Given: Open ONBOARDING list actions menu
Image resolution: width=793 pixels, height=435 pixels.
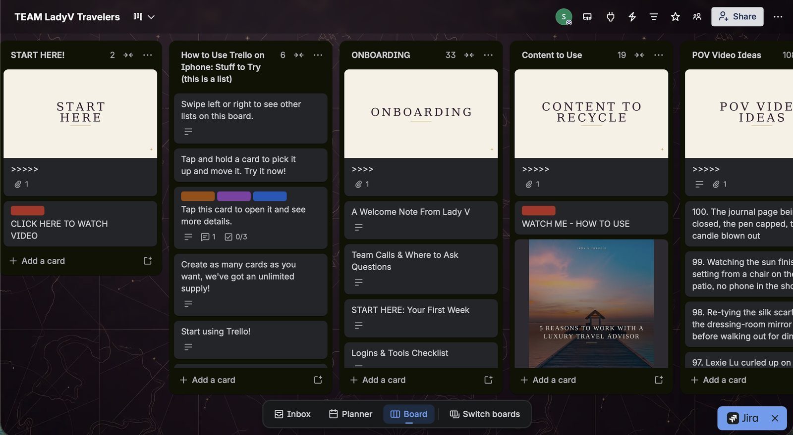Looking at the screenshot, I should [488, 55].
